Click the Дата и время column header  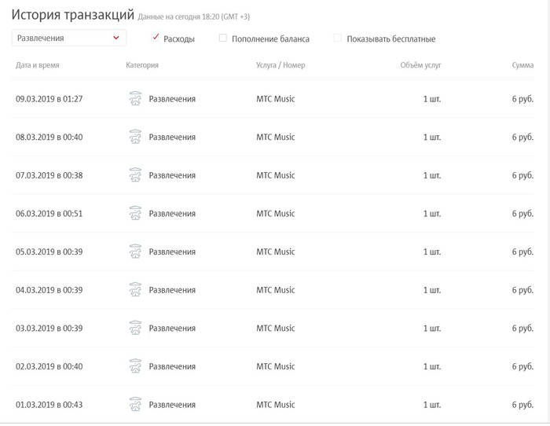[x=38, y=65]
